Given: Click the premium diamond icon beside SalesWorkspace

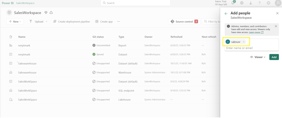Looking at the screenshot, I should click(x=46, y=13).
